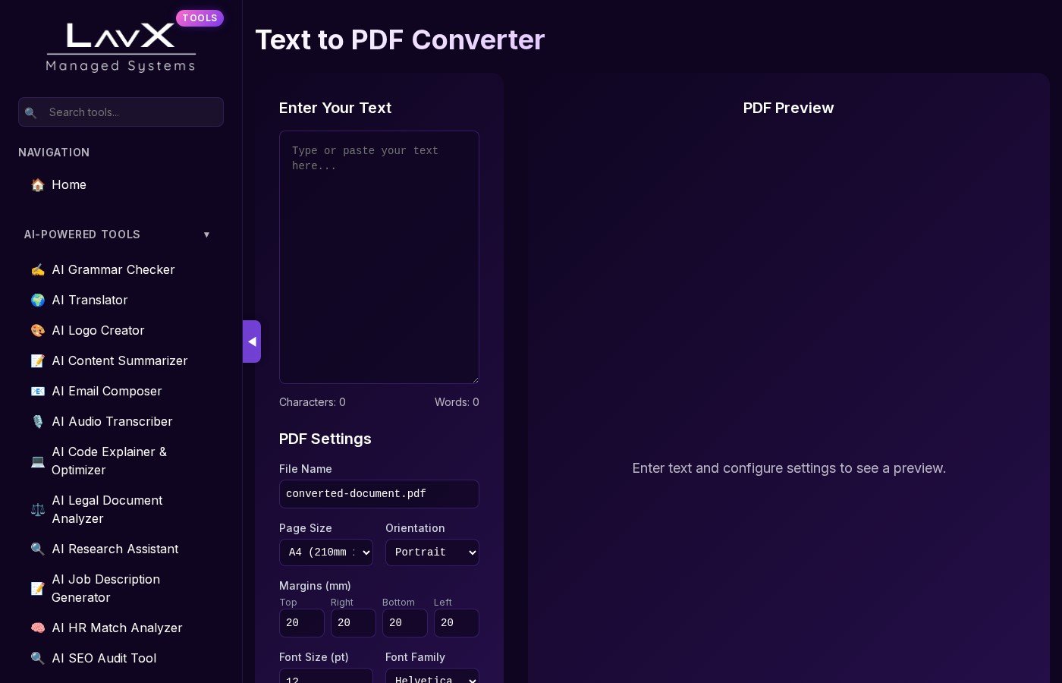Click the house icon next to Home
The height and width of the screenshot is (683, 1062).
click(37, 185)
